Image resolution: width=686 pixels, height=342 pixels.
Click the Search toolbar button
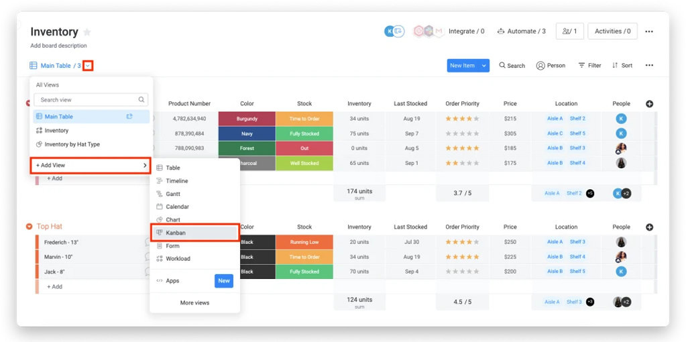[x=512, y=66]
